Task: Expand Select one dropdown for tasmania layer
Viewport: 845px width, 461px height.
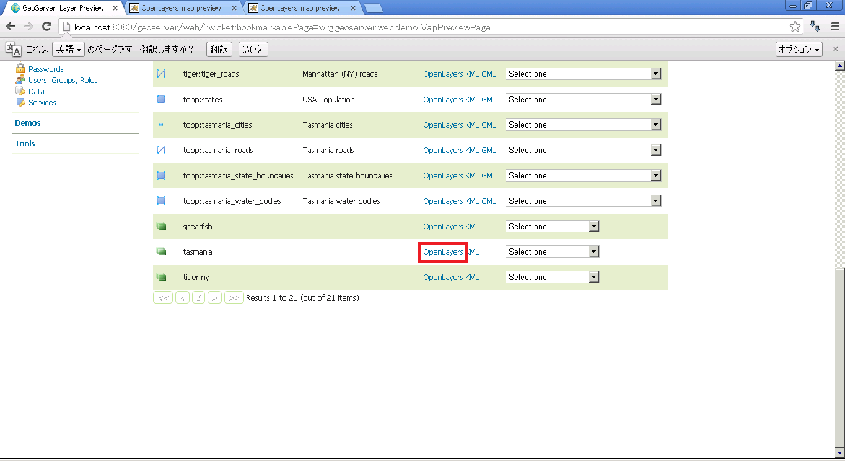Action: click(x=552, y=252)
